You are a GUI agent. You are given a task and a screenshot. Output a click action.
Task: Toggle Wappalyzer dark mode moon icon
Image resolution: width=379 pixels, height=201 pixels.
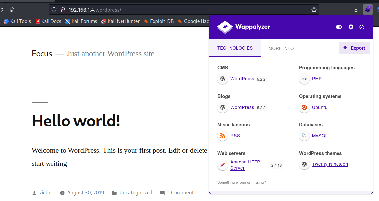click(362, 27)
